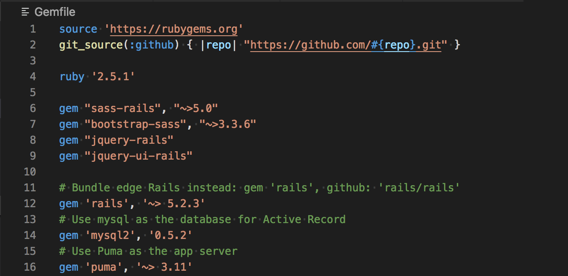
Task: Click the Gemfile file icon in breadcrumb
Action: click(x=26, y=12)
